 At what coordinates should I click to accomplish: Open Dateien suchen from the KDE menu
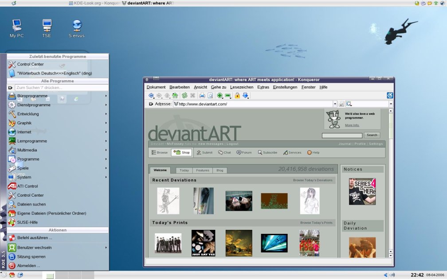coord(58,204)
